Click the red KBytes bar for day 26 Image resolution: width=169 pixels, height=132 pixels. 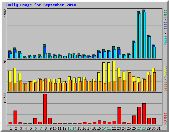tap(134, 120)
